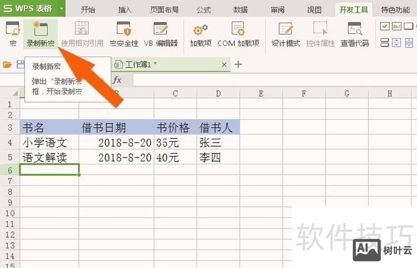Screen dimensions: 417x268
Task: Select column C header
Action: tap(175, 94)
